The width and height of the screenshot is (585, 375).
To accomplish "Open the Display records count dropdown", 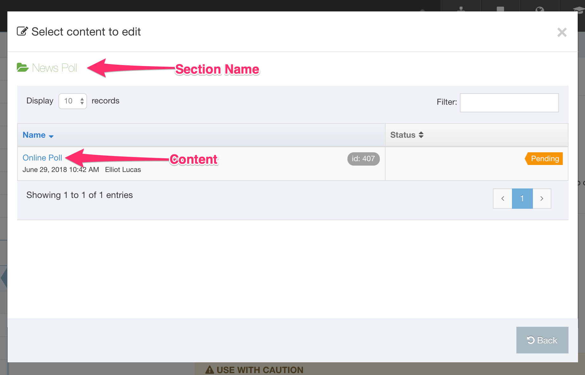I will [x=73, y=101].
